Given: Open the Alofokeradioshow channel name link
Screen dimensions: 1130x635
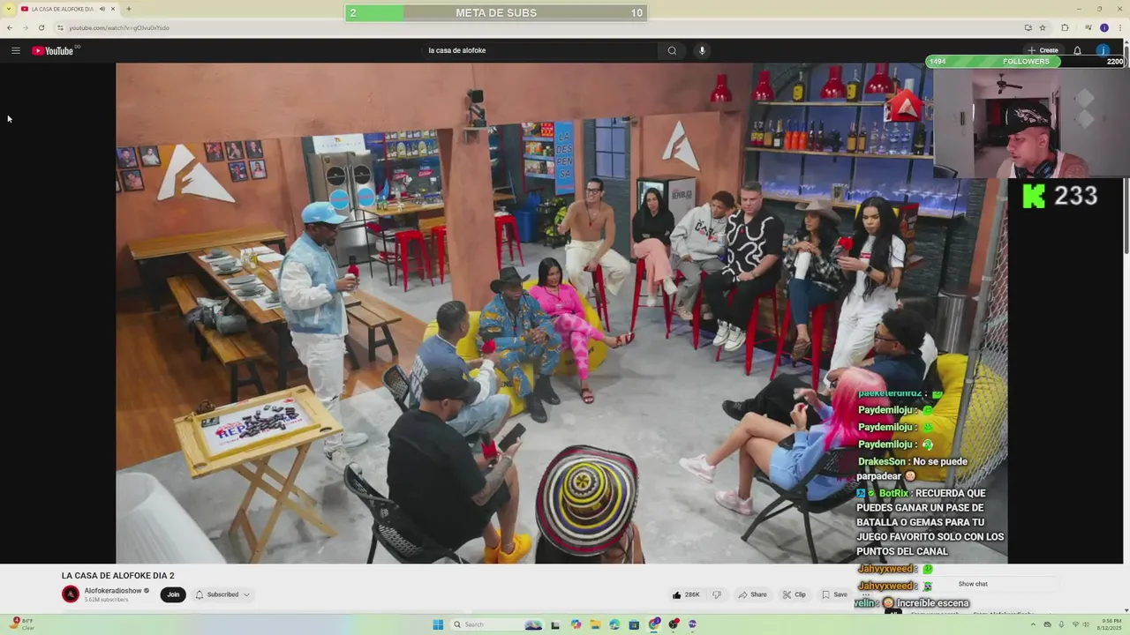Looking at the screenshot, I should (113, 591).
